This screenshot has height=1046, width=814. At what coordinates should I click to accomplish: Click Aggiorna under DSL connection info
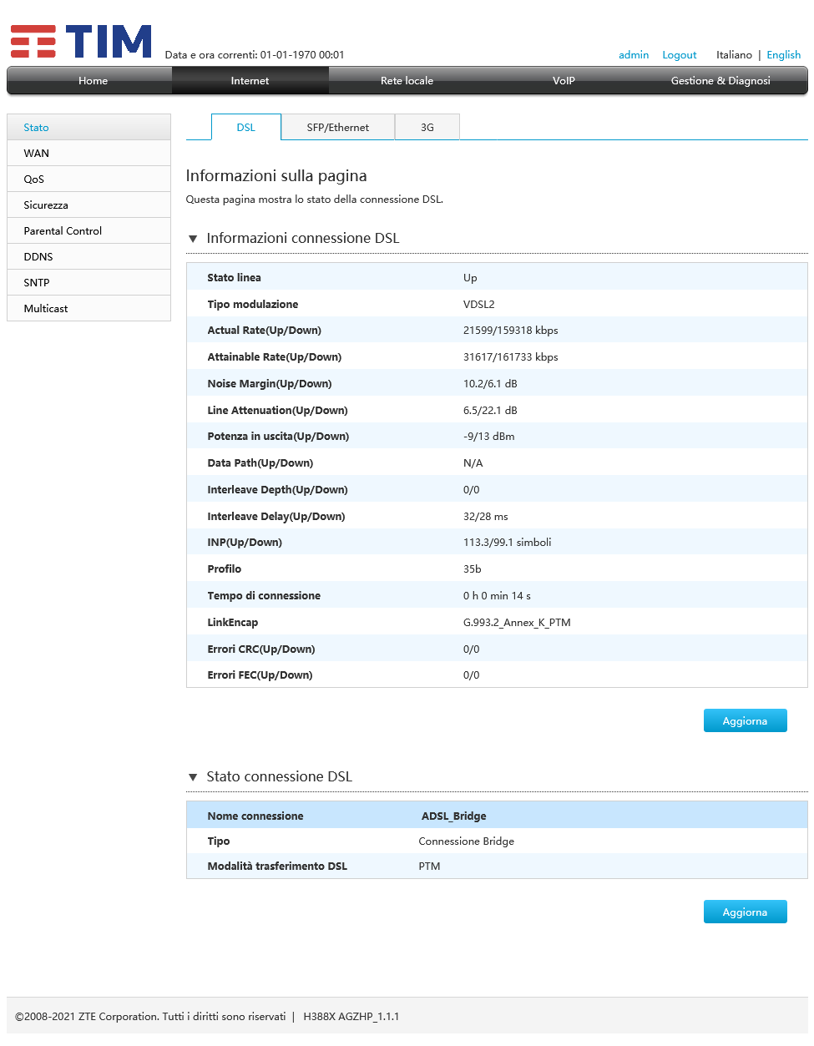point(745,721)
